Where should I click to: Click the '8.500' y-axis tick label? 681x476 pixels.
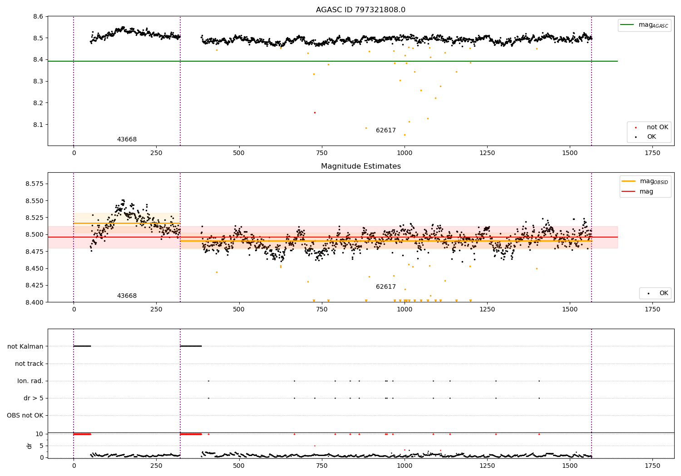pos(35,234)
